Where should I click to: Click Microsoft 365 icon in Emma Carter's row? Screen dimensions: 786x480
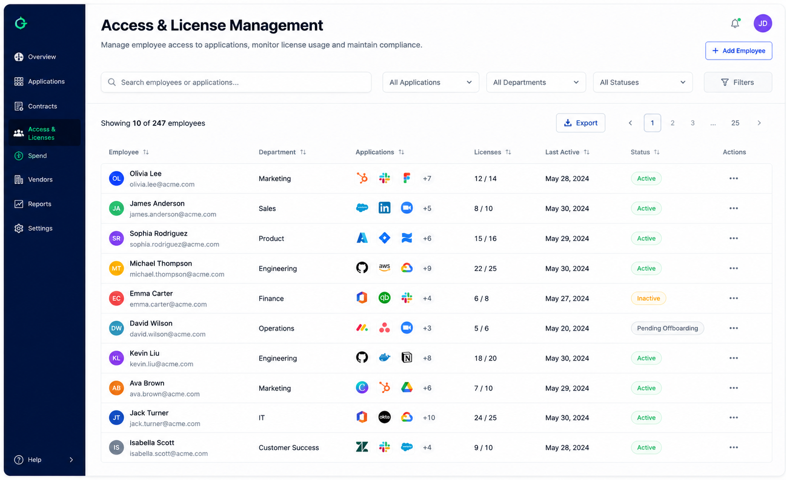[362, 298]
